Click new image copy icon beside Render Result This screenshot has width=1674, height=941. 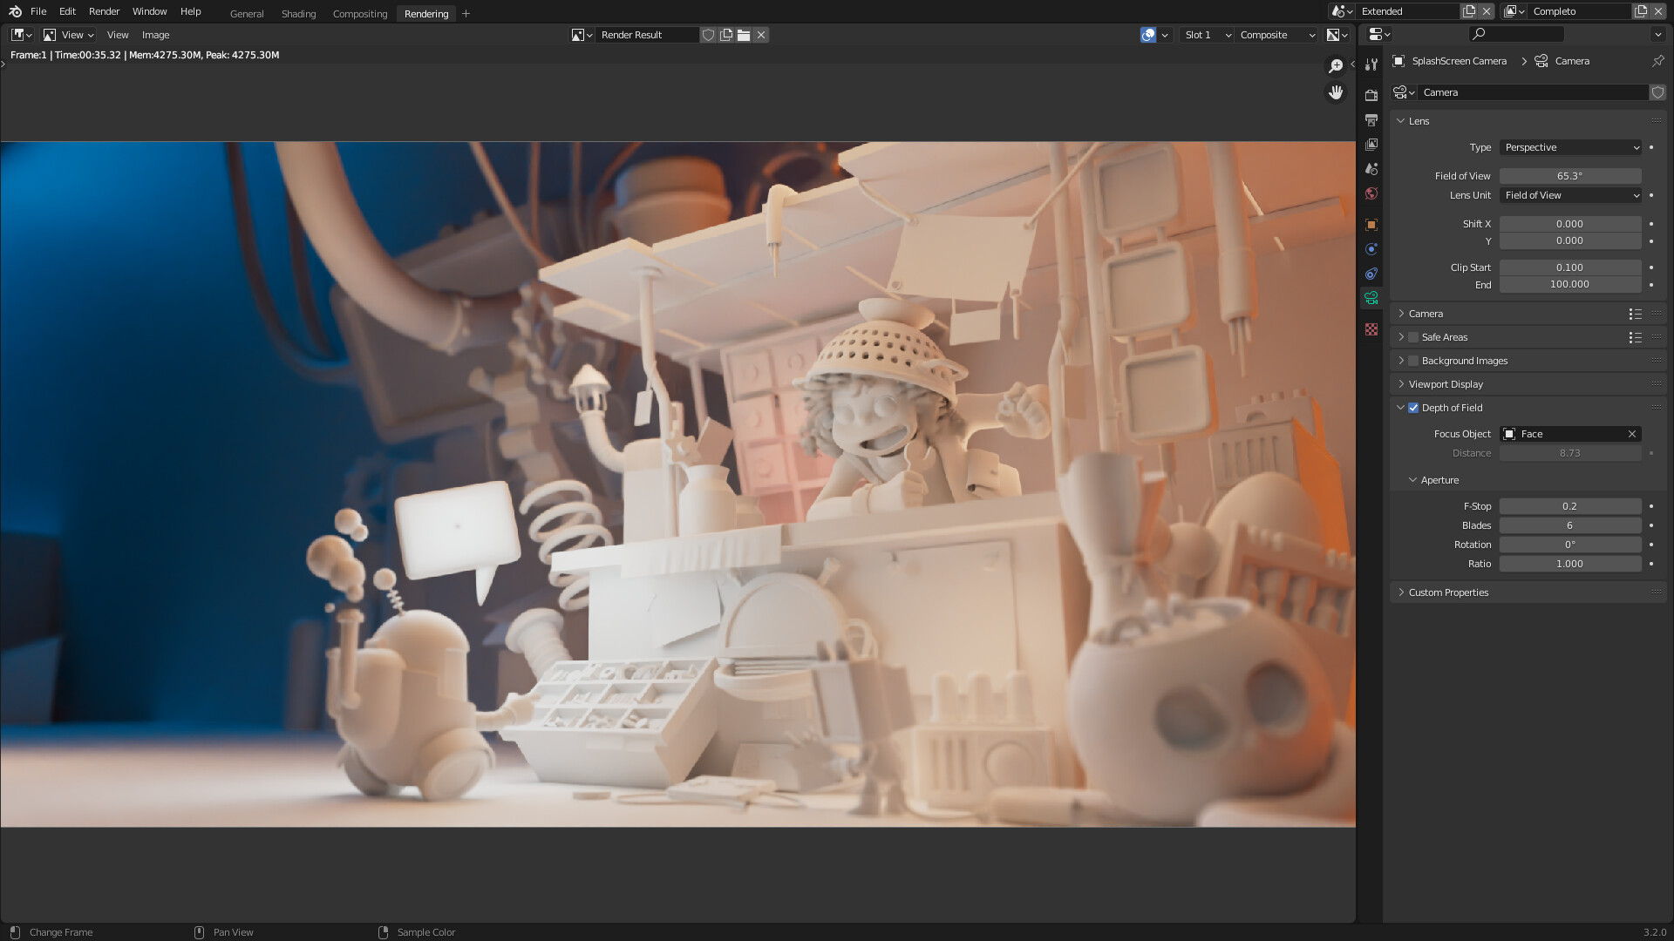click(x=726, y=35)
